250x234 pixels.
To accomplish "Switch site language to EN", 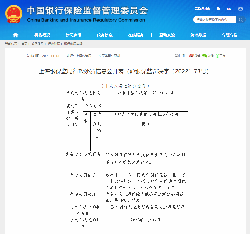I will point(229,9).
